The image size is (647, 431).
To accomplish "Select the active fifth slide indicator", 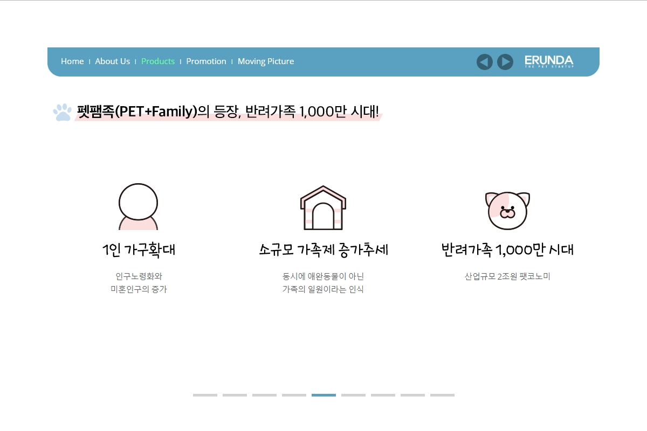I will (x=323, y=395).
